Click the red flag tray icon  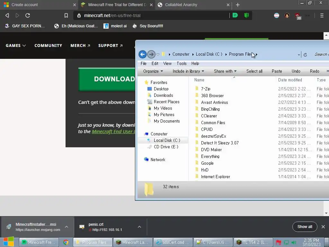click(x=279, y=242)
